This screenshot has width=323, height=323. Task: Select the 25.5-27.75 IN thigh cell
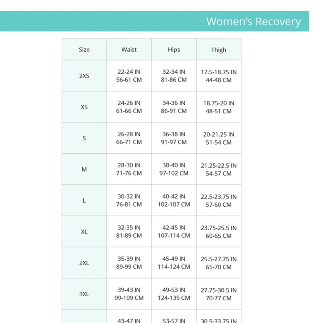[x=219, y=263]
